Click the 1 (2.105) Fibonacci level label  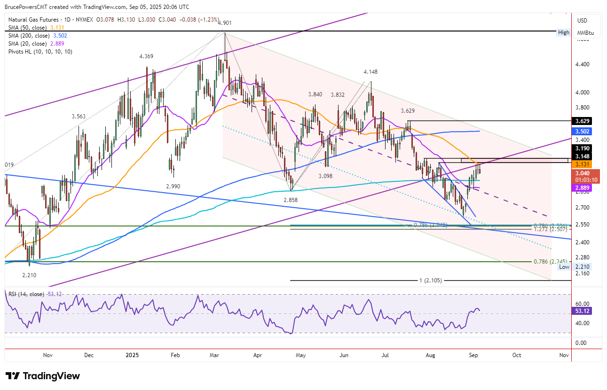coord(431,281)
